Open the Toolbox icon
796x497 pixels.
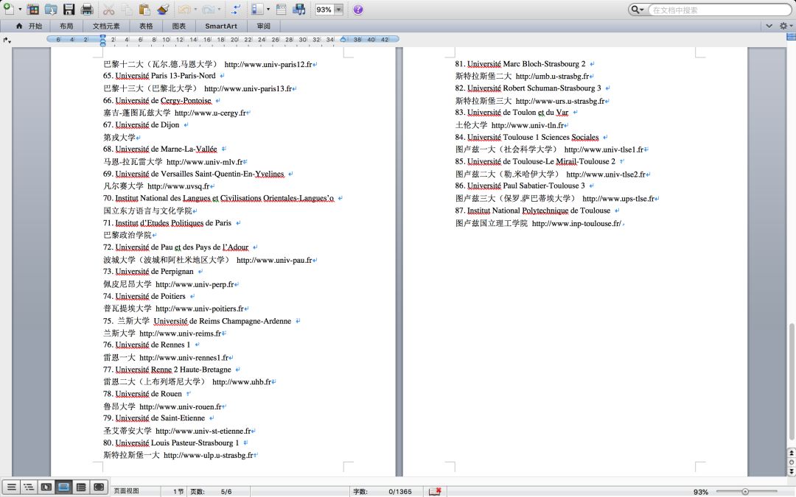(x=282, y=9)
